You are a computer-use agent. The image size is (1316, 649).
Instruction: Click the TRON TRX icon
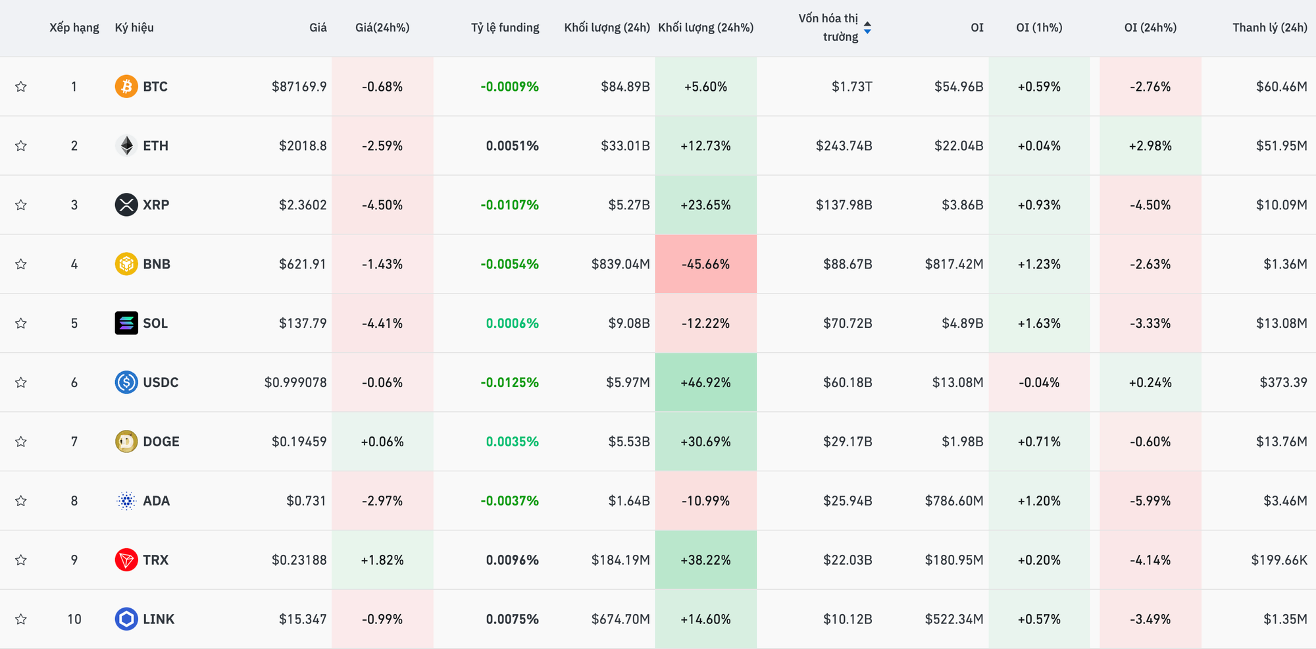tap(126, 560)
